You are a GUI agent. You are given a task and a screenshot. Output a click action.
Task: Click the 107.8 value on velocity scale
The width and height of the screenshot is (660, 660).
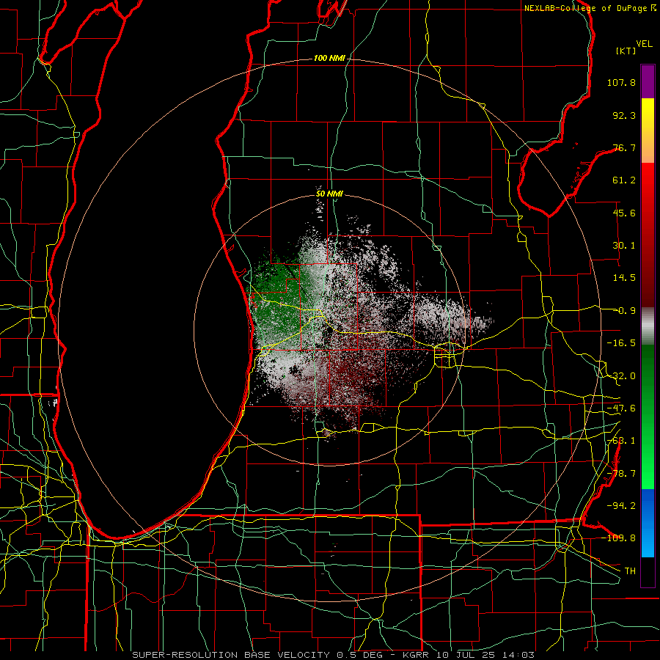coord(621,82)
